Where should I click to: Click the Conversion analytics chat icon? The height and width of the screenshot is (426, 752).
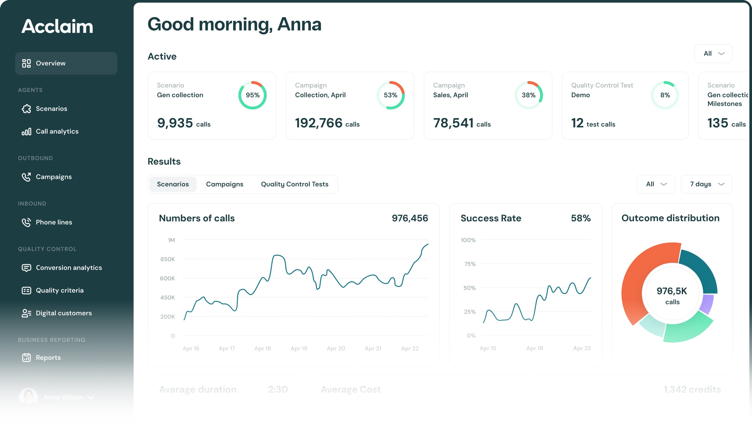[x=26, y=268]
